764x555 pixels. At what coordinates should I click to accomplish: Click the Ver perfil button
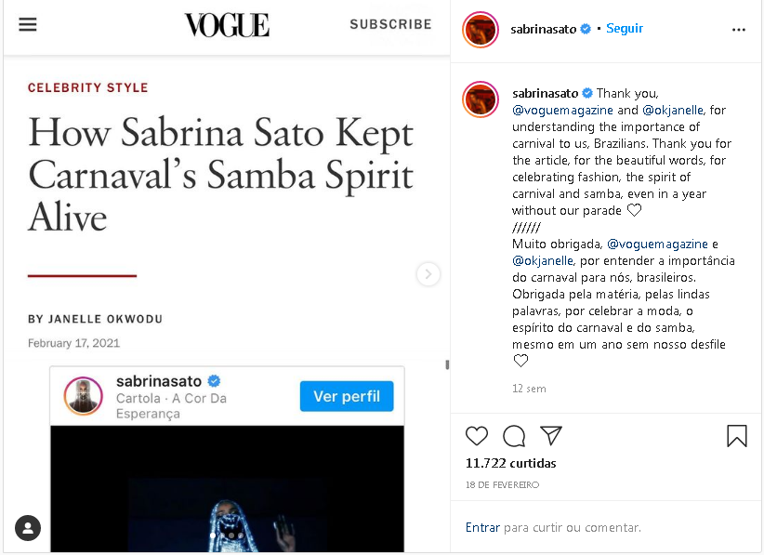pos(347,396)
